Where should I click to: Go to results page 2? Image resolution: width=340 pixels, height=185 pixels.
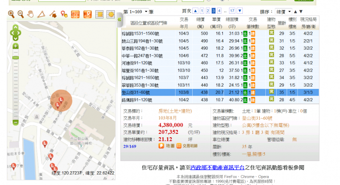tap(208, 11)
